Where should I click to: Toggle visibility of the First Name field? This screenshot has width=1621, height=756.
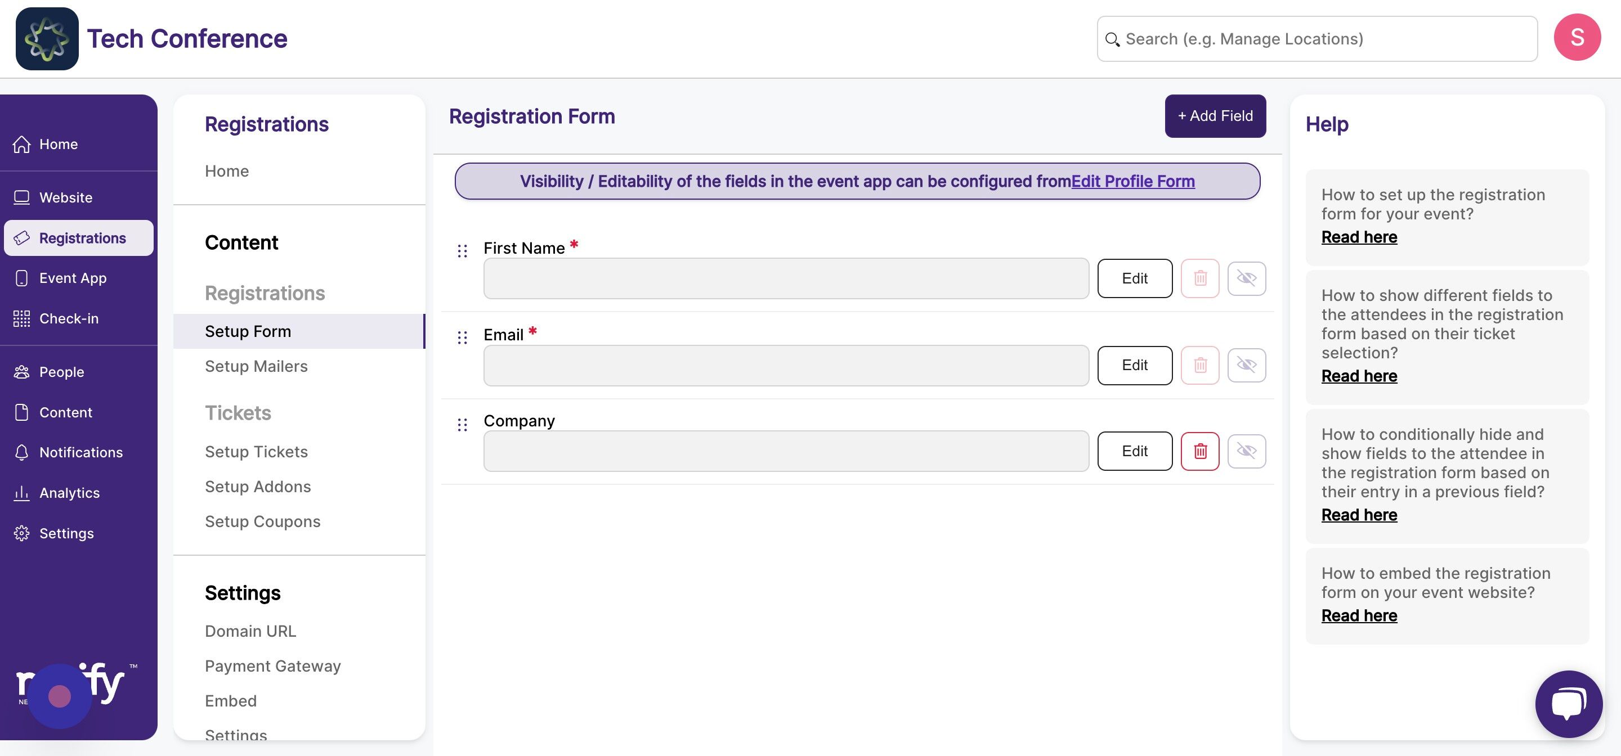[1246, 278]
